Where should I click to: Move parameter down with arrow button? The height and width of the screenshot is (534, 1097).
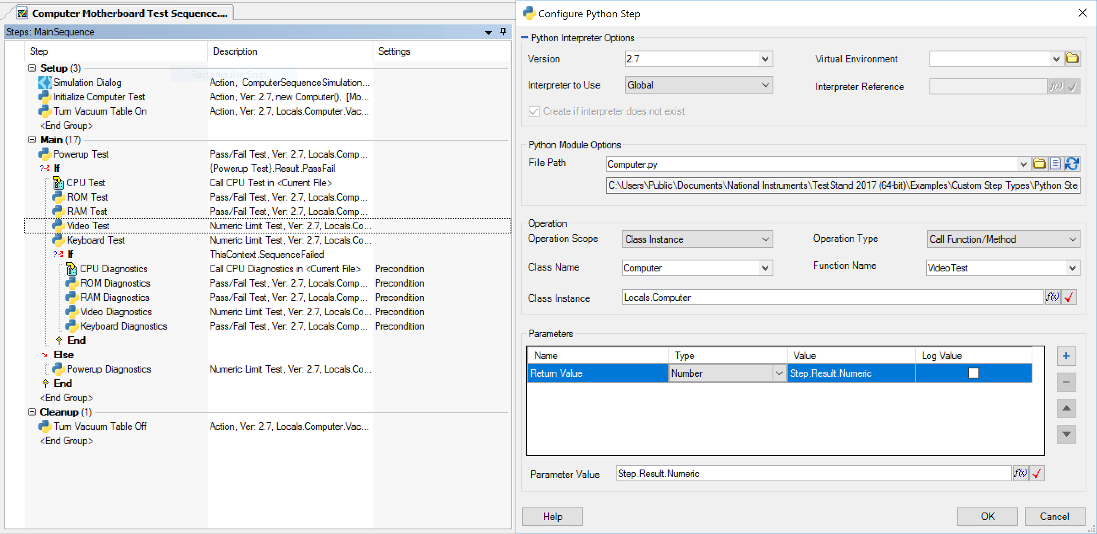click(1066, 434)
